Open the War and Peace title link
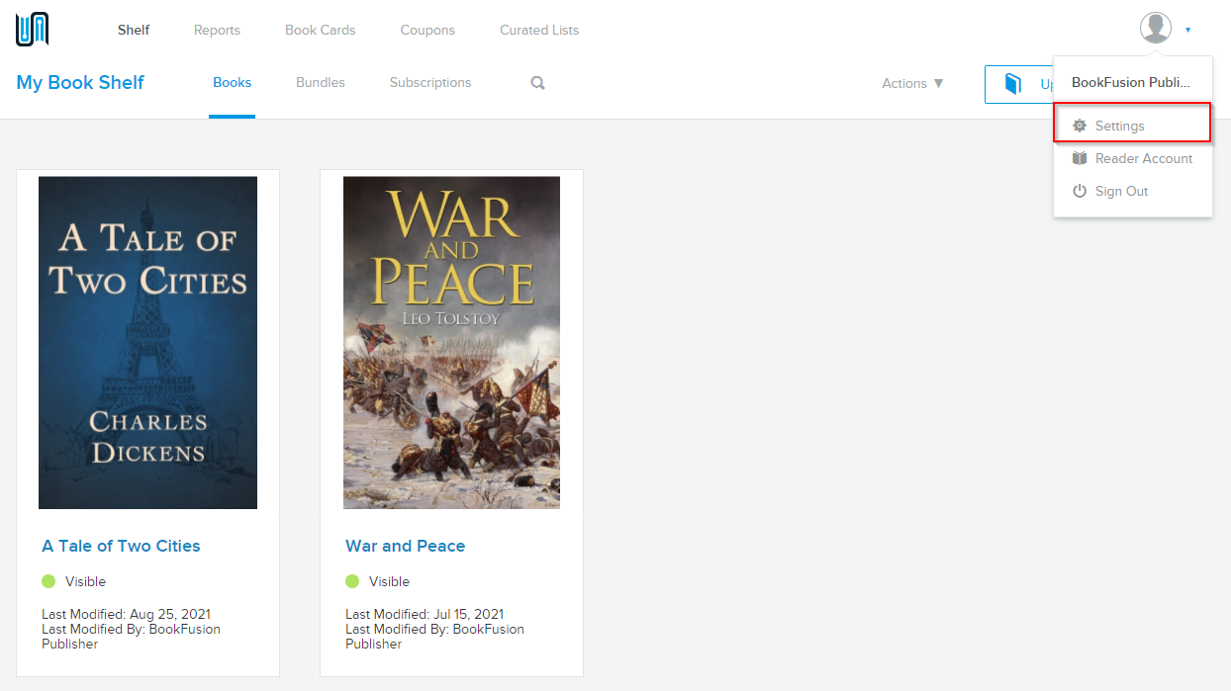This screenshot has width=1231, height=691. tap(405, 546)
